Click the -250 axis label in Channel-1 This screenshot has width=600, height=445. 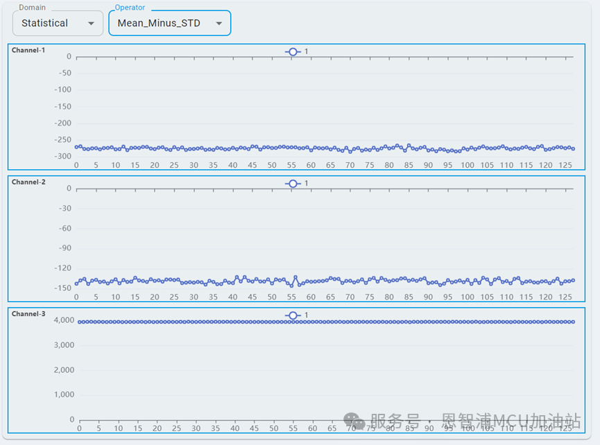62,139
